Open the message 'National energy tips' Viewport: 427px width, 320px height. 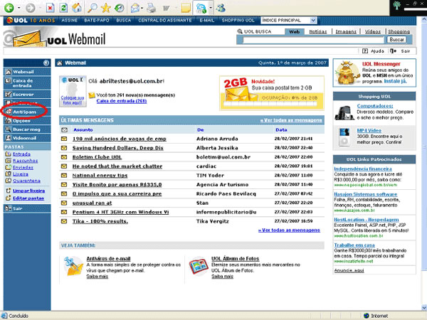tap(100, 174)
